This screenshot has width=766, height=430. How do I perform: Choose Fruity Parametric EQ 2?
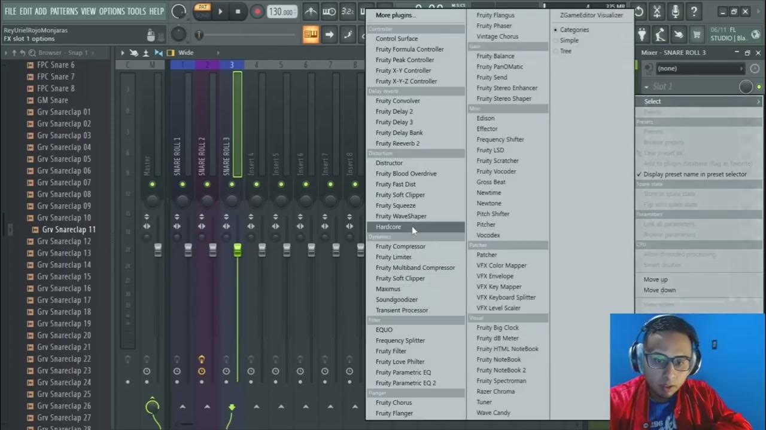406,383
